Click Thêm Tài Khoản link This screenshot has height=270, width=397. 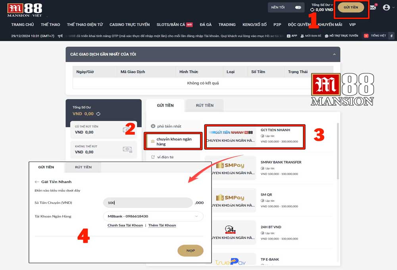pos(162,225)
